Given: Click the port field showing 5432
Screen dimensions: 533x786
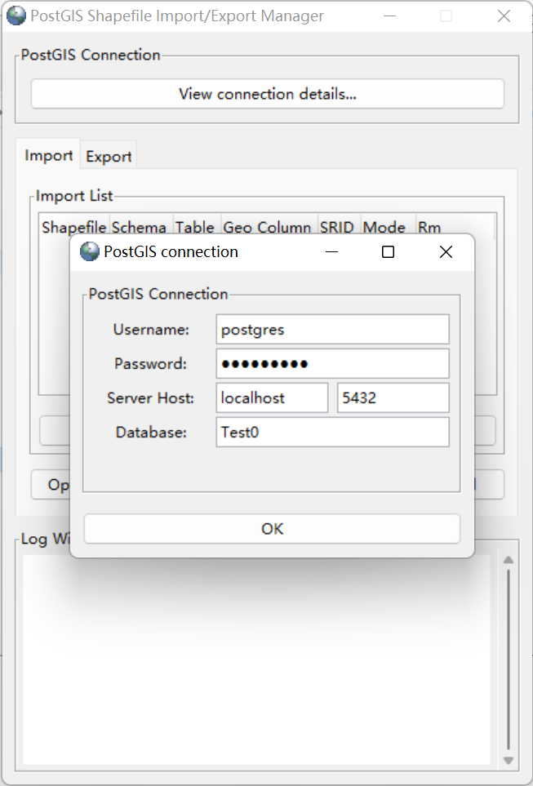Looking at the screenshot, I should click(393, 398).
